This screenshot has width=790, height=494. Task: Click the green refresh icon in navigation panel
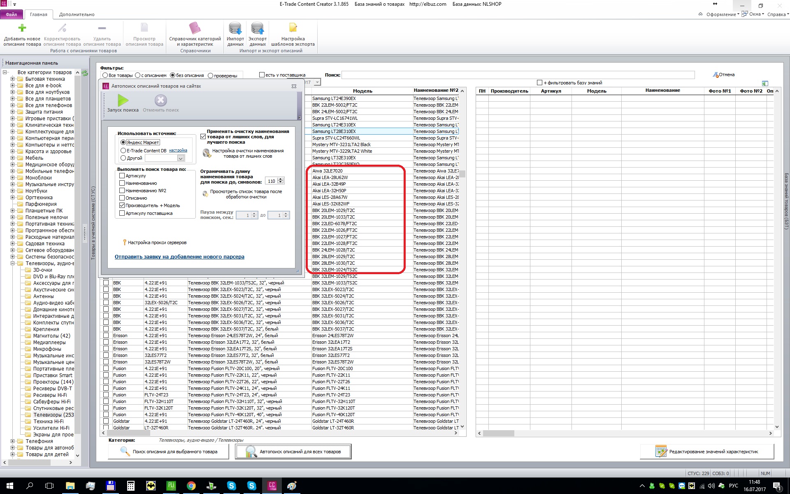pos(85,73)
